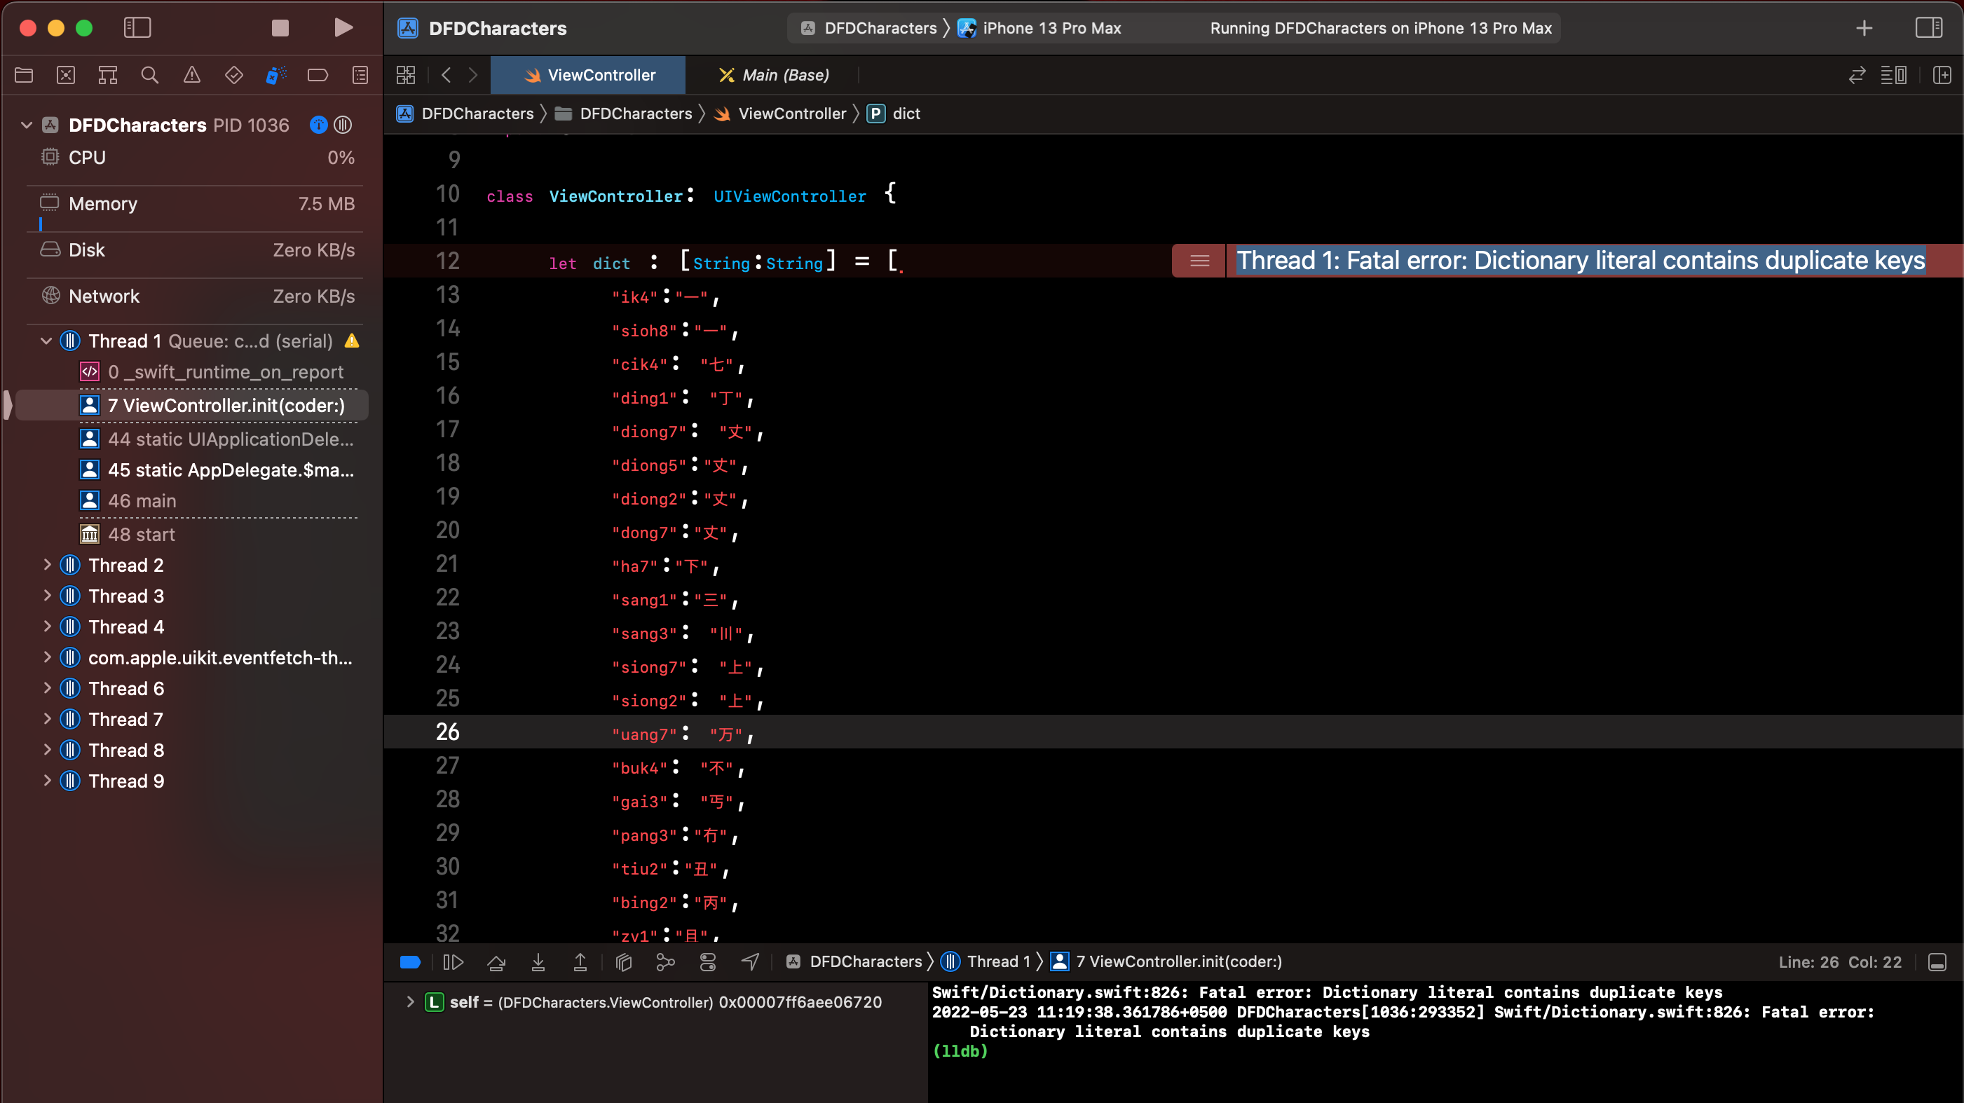Click the forward navigation arrow

pos(473,74)
